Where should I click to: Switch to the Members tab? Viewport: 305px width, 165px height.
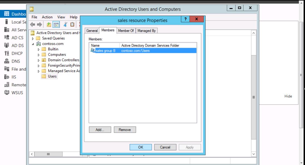(108, 30)
